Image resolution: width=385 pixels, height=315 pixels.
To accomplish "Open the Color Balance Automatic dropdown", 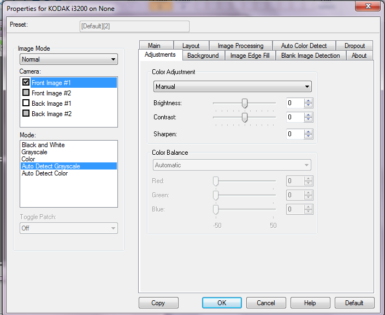I will (x=232, y=165).
